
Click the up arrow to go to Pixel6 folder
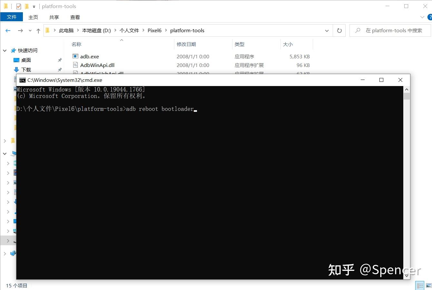[x=38, y=30]
